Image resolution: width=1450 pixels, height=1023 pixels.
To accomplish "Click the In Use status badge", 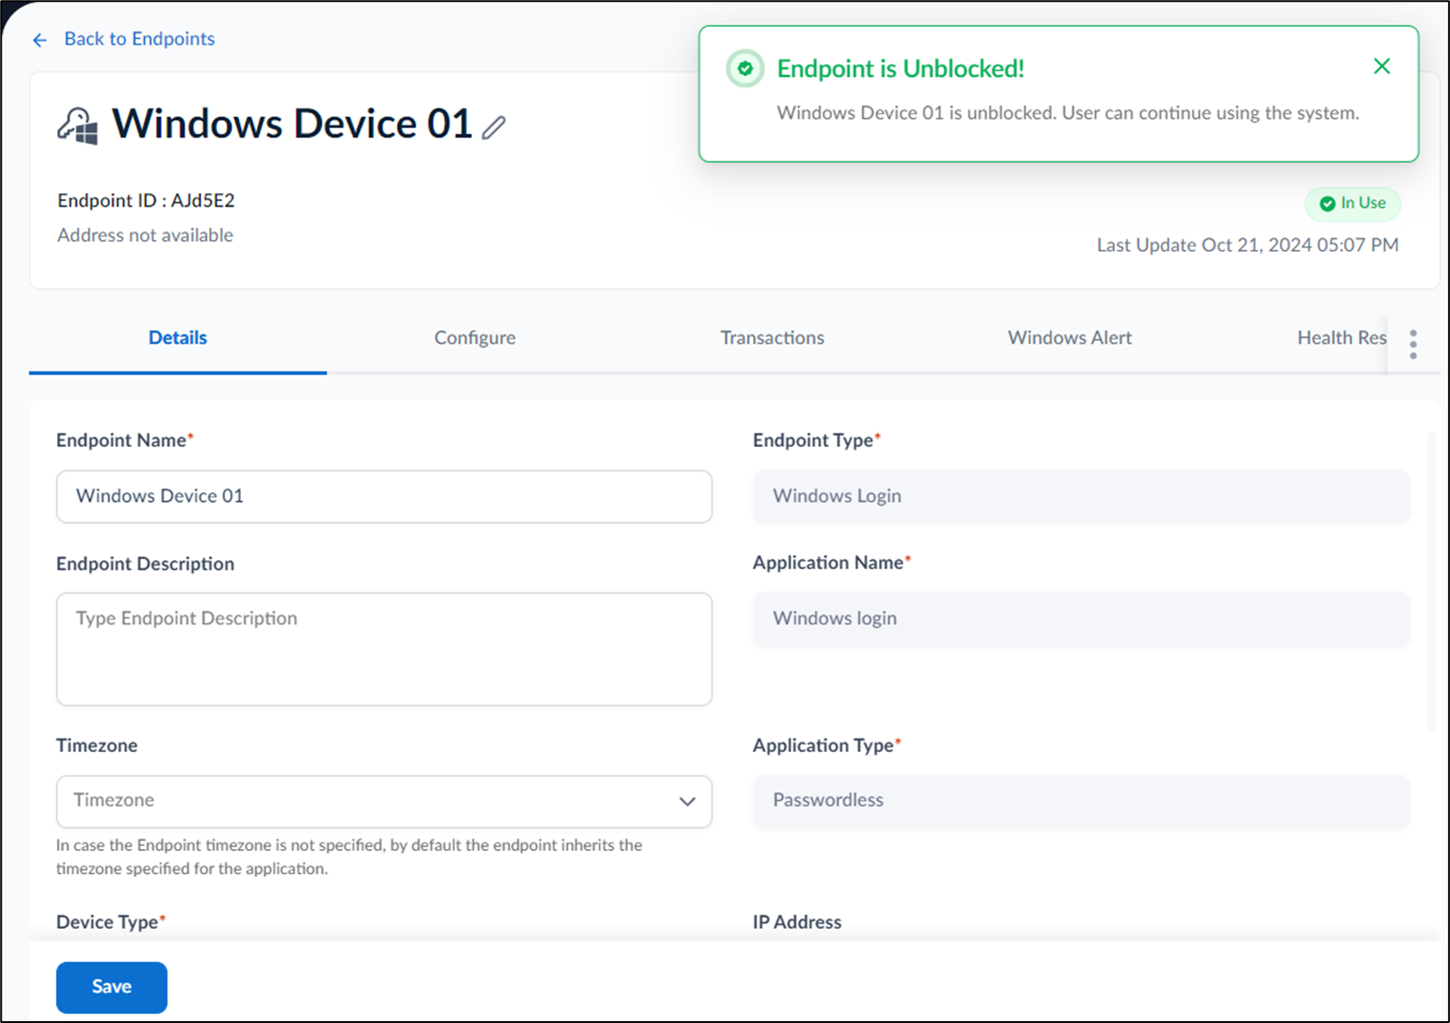I will [x=1353, y=203].
